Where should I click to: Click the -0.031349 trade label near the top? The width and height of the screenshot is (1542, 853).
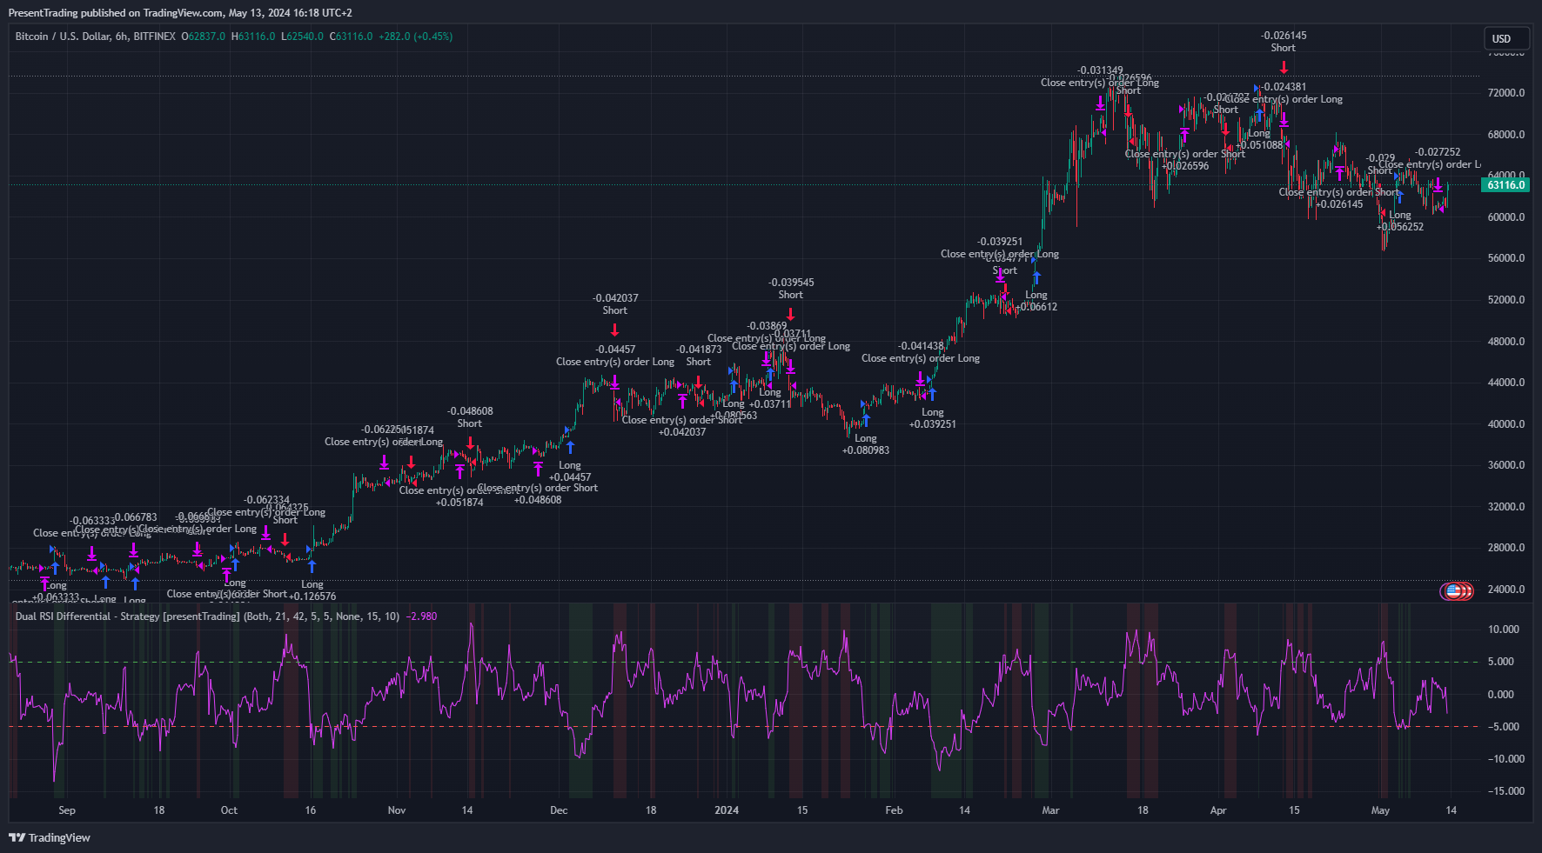1100,70
